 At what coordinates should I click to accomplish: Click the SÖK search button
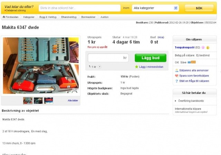(199, 8)
